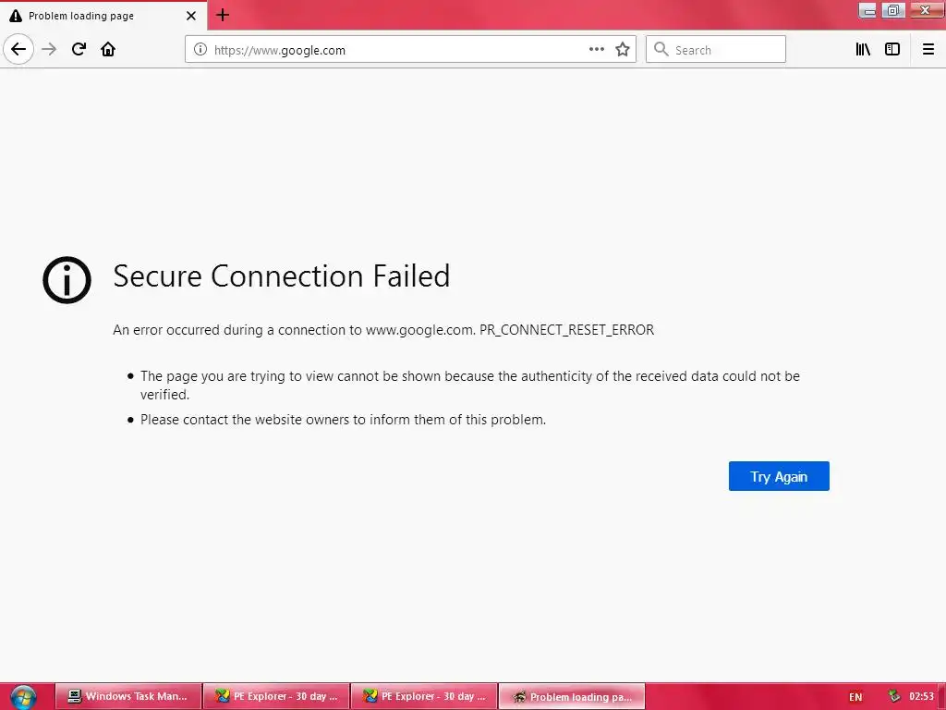Open a new tab with plus
The width and height of the screenshot is (946, 710).
[x=223, y=15]
